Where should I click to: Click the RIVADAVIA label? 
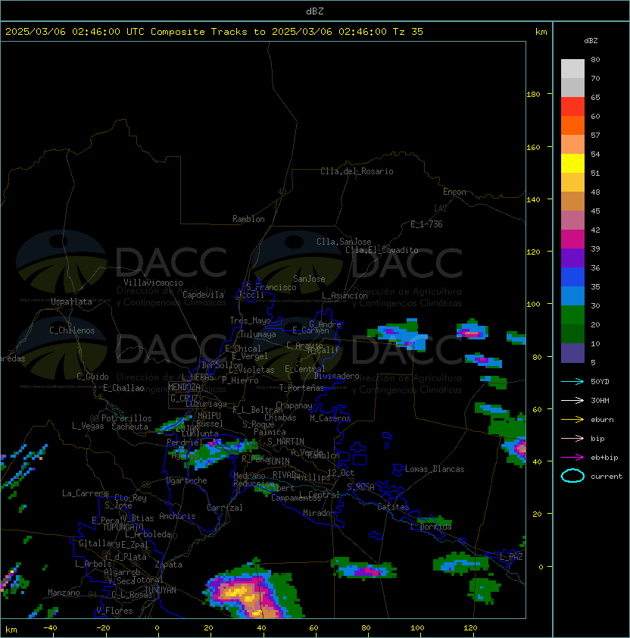[x=286, y=475]
